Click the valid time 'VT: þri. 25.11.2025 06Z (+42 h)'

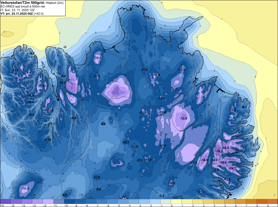(x=22, y=14)
